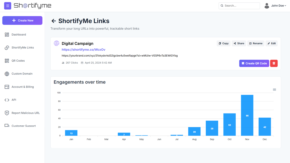Select the Dashboard grid icon in sidebar

7,34
